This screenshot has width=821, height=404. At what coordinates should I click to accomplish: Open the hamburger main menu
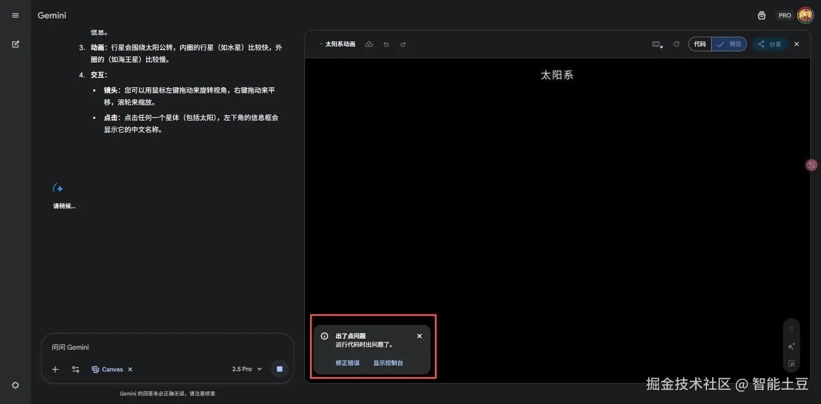click(15, 15)
